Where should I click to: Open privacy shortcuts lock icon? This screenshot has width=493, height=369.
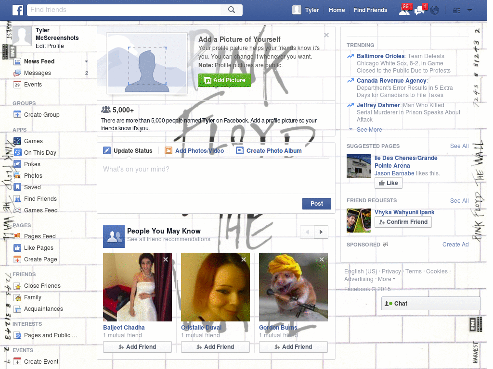click(456, 11)
